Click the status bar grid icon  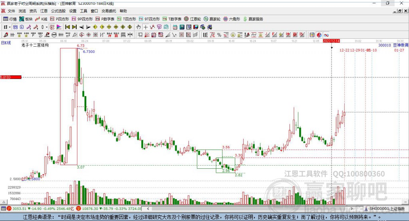point(3,209)
